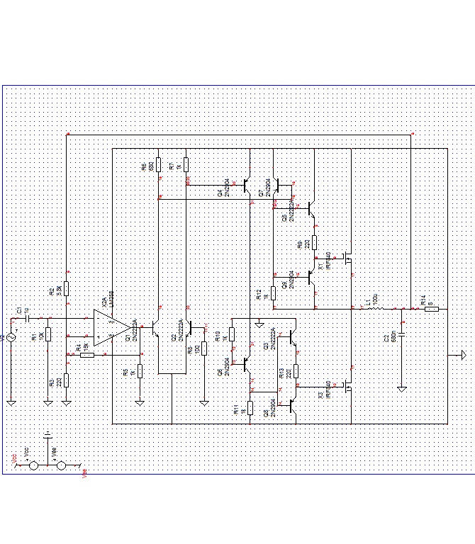Click resistor R1 10K symbol
Viewport: 475px width, 544px height.
(x=48, y=334)
